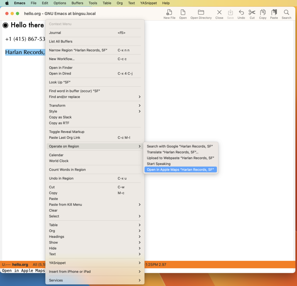Select Undo in Region

pos(95,178)
